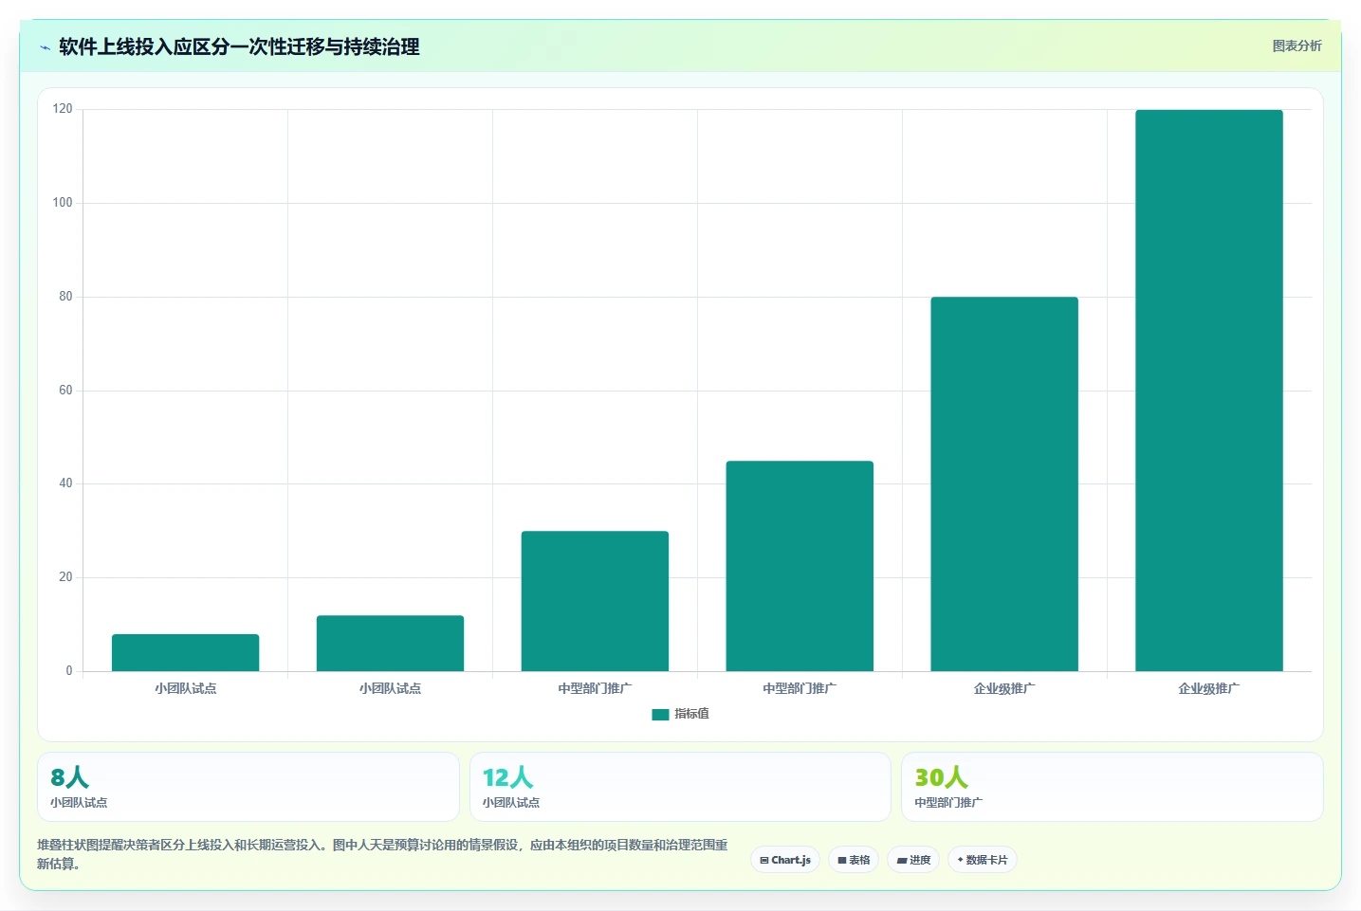
Task: Click the shortest bar, which reaches value 8
Action: pos(185,653)
